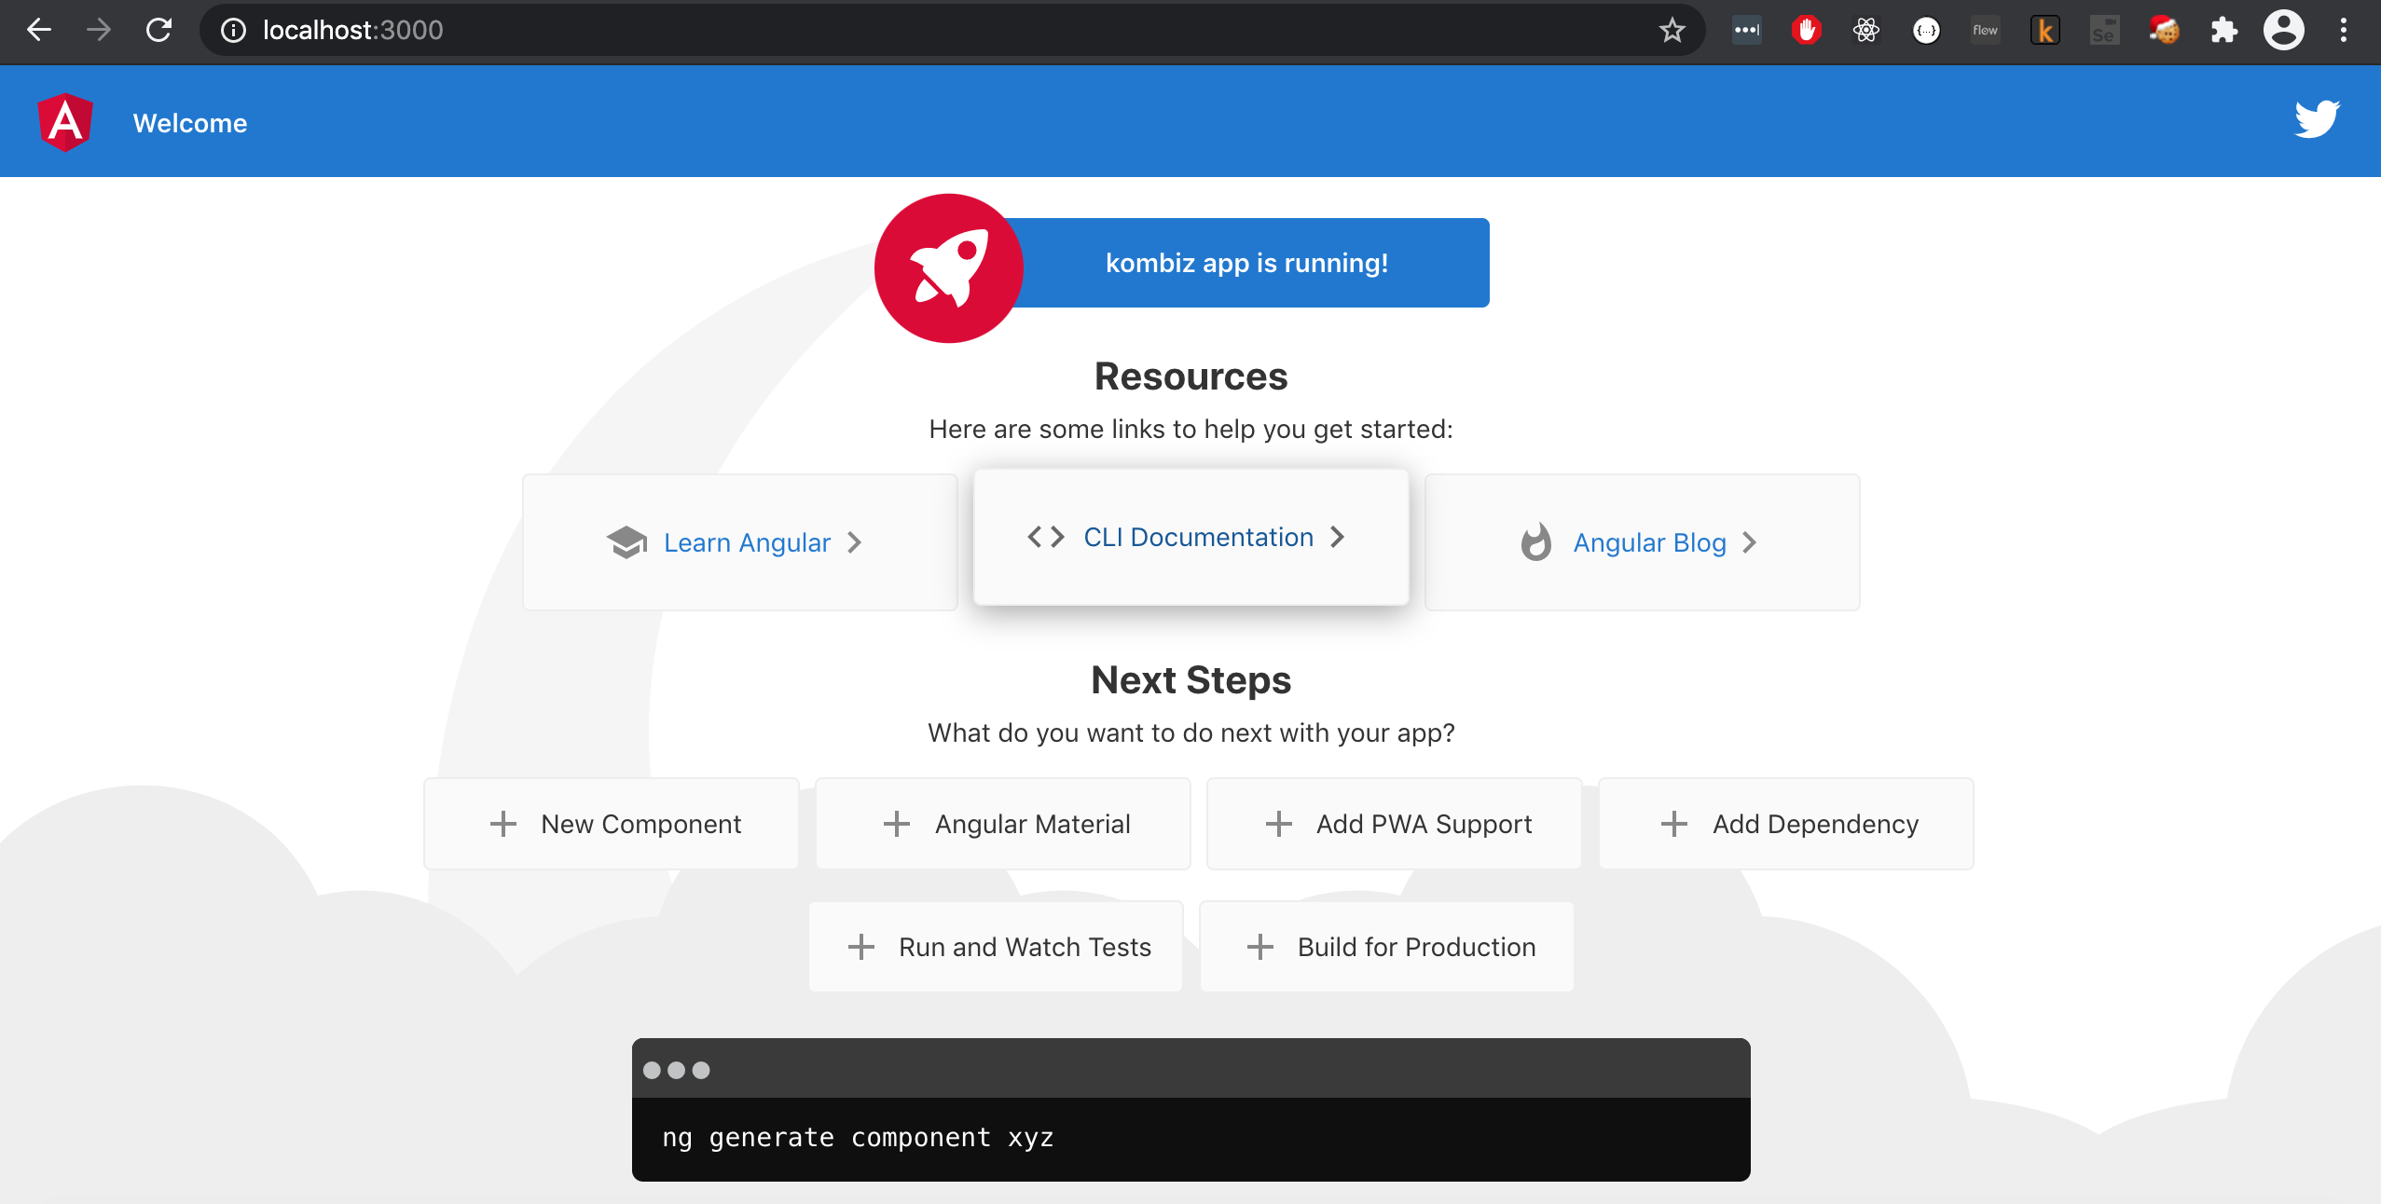Image resolution: width=2381 pixels, height=1204 pixels.
Task: Select Angular Material next step option
Action: (1001, 823)
